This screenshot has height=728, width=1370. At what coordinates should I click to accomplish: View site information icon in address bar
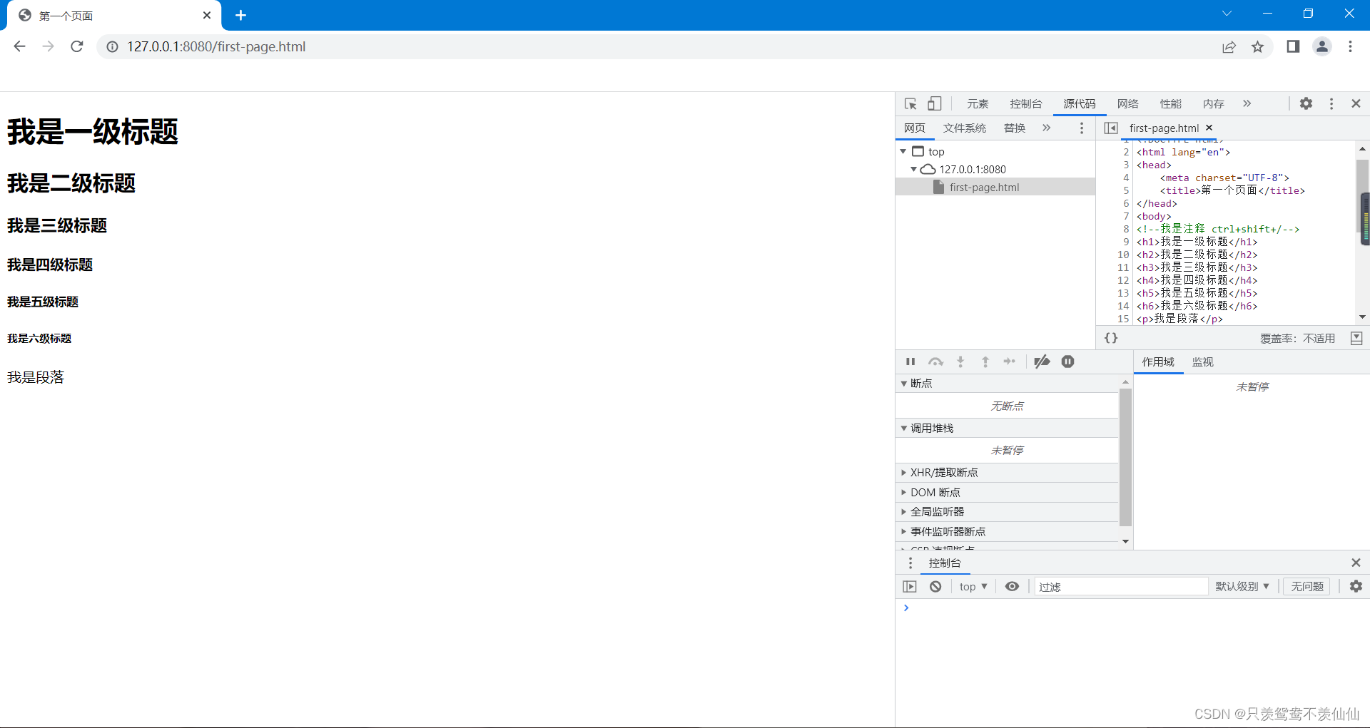click(112, 46)
